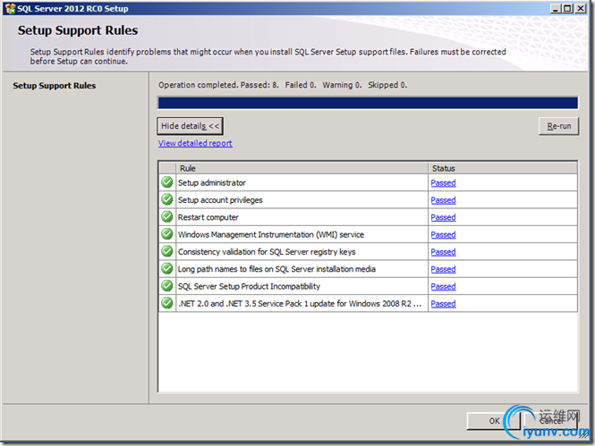Open Passed status for Consistency validation rule
Viewport: 595px width, 446px height.
(443, 252)
